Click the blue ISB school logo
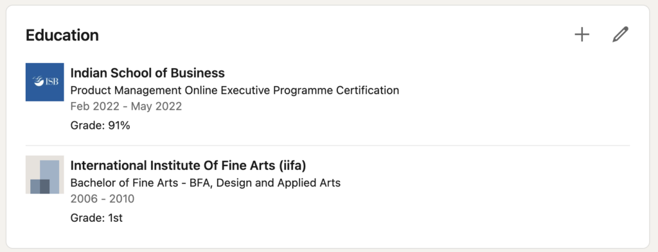The width and height of the screenshot is (658, 252). click(44, 82)
